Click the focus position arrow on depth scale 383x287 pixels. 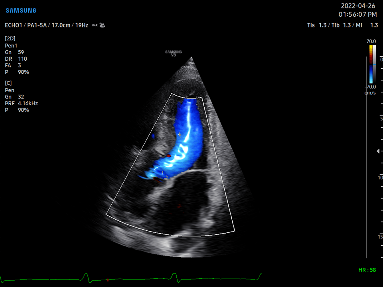378,151
